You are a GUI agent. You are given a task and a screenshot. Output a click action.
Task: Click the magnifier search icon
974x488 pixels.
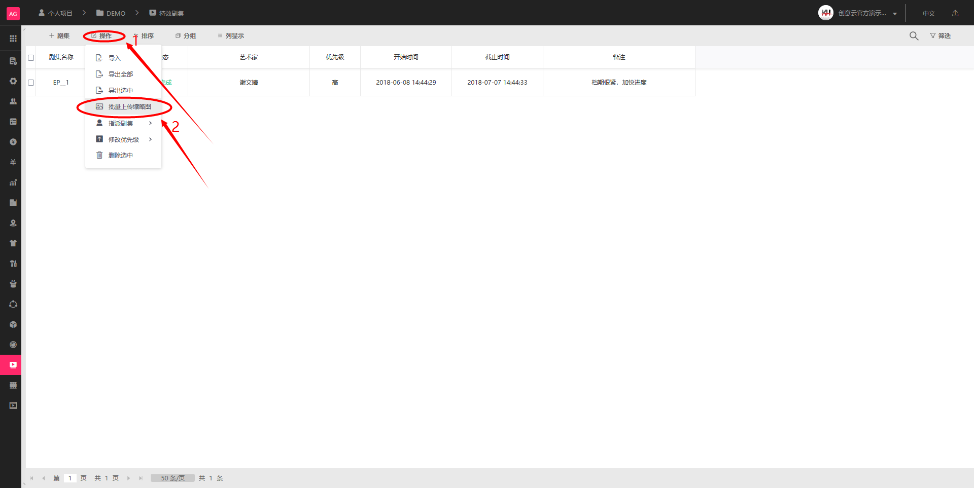point(914,36)
